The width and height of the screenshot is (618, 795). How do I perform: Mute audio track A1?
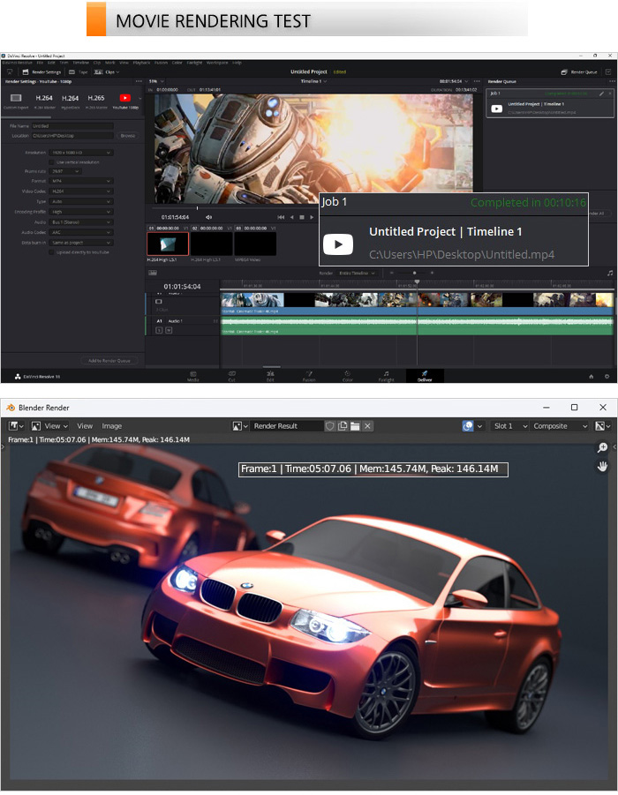point(169,330)
